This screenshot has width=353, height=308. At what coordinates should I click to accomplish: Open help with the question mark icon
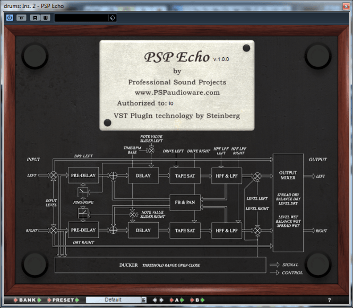coord(329,300)
